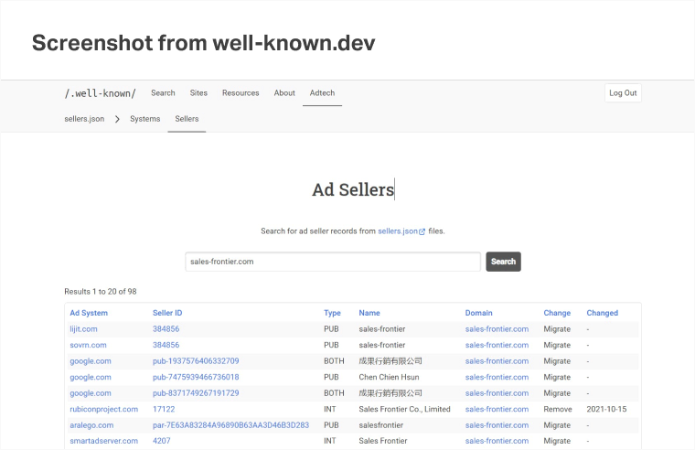
Task: Click sellers.json breadcrumb label
Action: [x=84, y=119]
